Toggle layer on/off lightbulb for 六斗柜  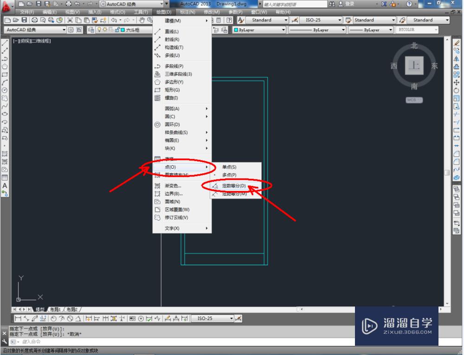(99, 30)
